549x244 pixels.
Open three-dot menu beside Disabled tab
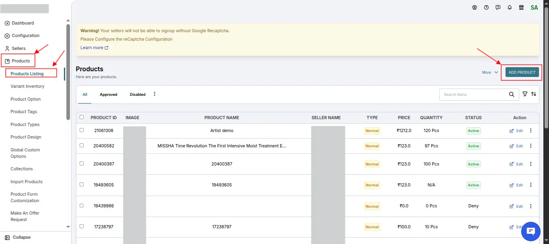[154, 94]
